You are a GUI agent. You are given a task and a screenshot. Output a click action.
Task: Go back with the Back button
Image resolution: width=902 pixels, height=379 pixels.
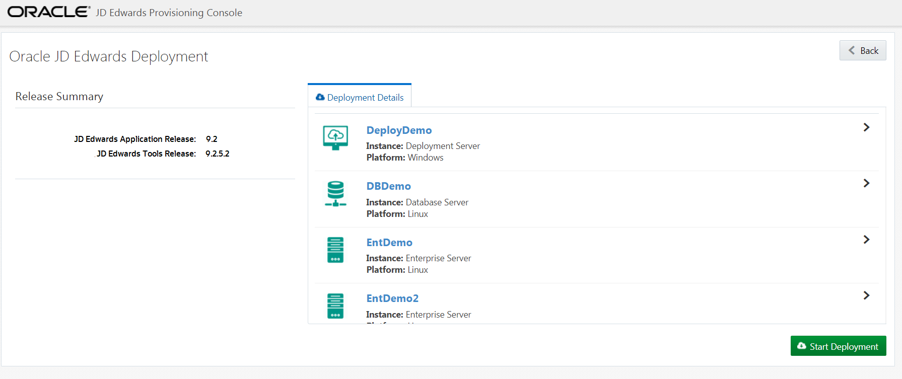[x=863, y=50]
